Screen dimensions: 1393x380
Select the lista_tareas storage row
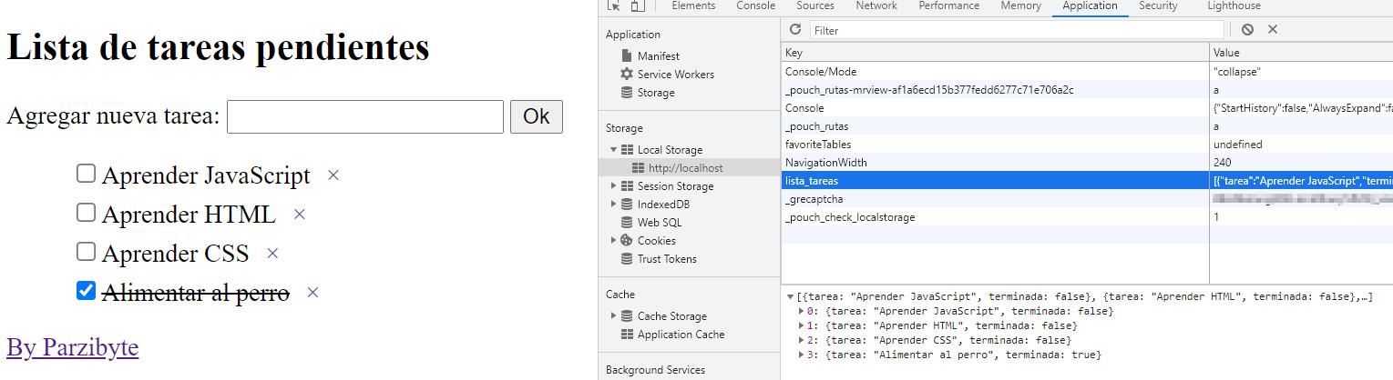point(1087,181)
